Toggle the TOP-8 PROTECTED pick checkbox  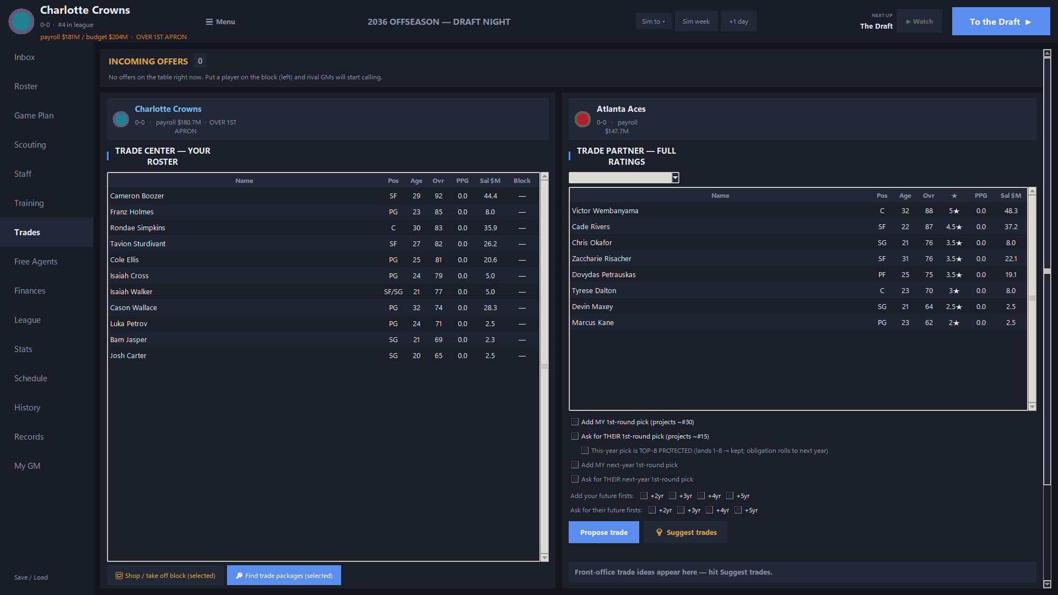(585, 451)
